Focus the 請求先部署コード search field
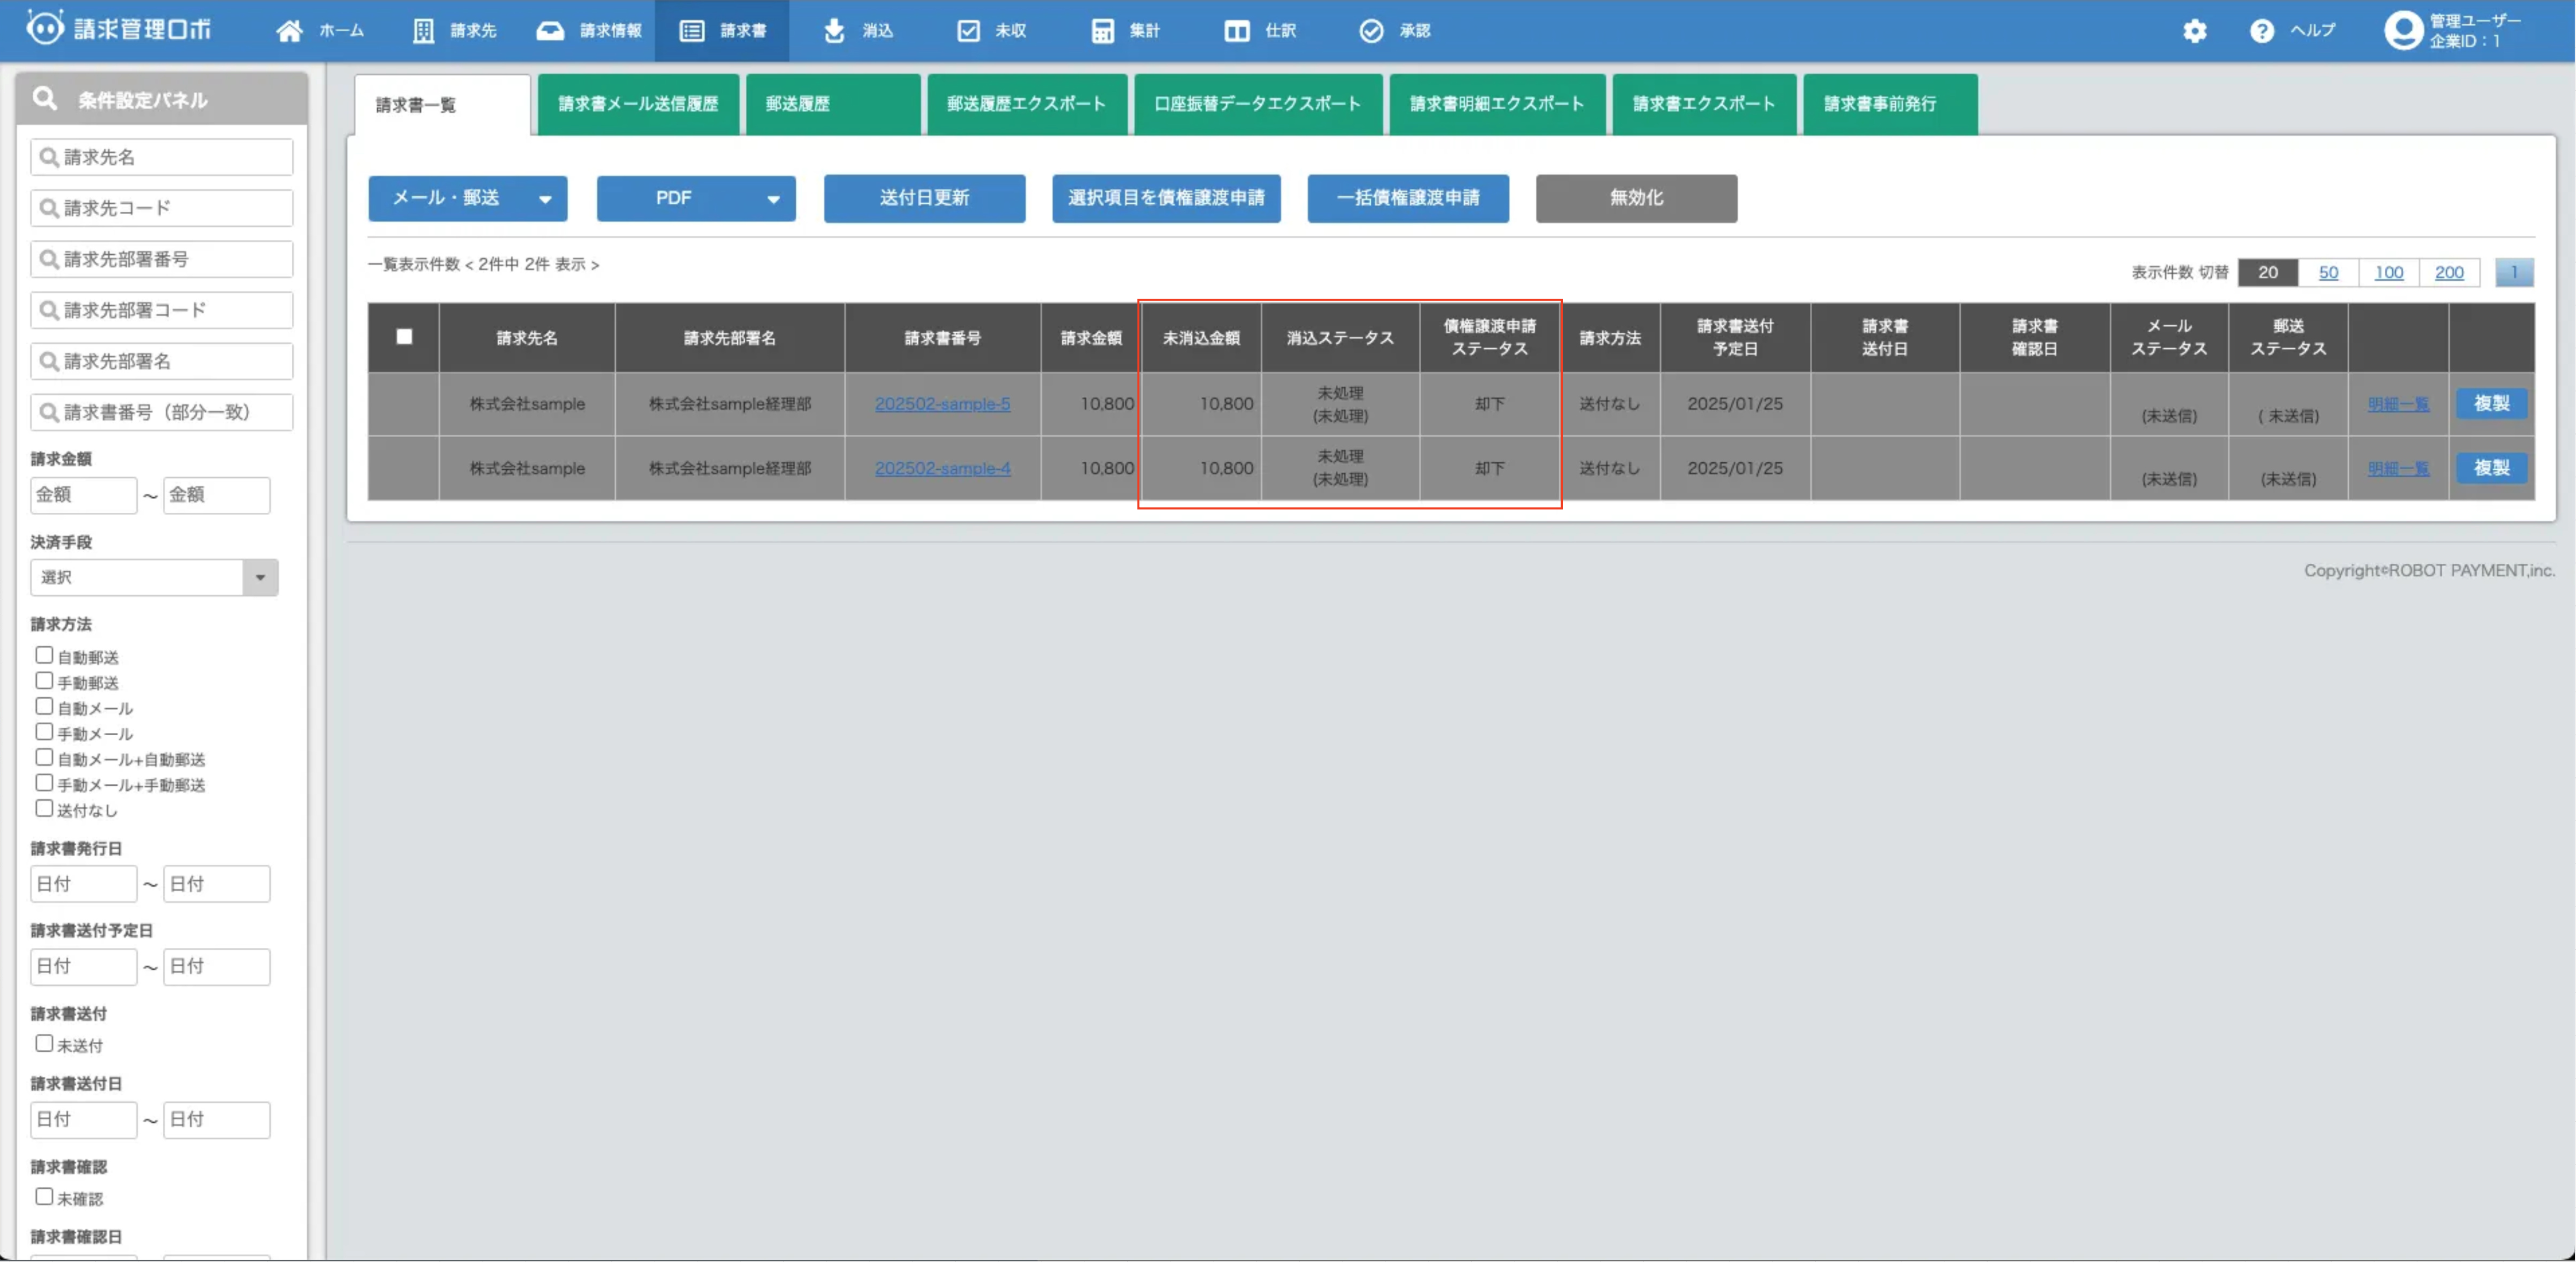The height and width of the screenshot is (1262, 2576). coord(162,310)
